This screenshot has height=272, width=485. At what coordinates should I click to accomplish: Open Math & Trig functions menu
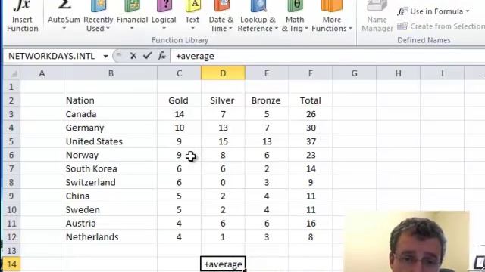click(295, 16)
